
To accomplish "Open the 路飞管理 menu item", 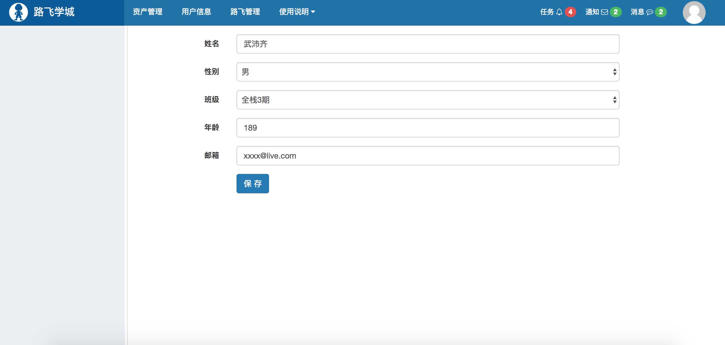I will [x=245, y=12].
